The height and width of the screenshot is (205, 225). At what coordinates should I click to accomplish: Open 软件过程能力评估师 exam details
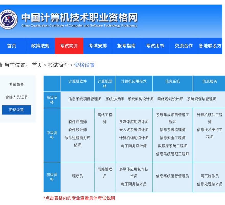tap(78, 141)
